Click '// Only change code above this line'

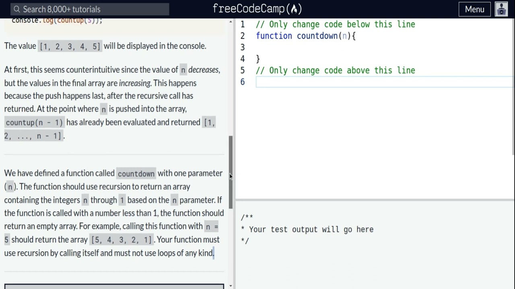click(336, 70)
